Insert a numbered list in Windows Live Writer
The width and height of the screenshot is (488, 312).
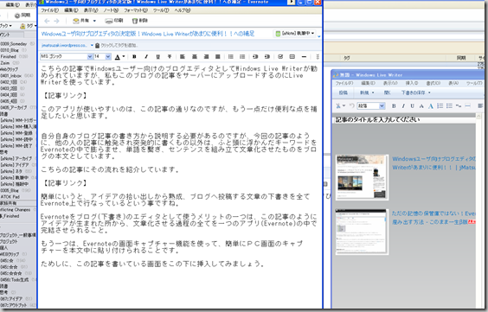click(x=440, y=106)
